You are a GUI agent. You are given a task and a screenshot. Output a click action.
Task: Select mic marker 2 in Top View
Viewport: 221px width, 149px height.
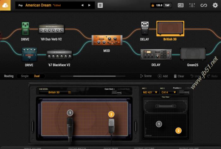click(x=178, y=131)
